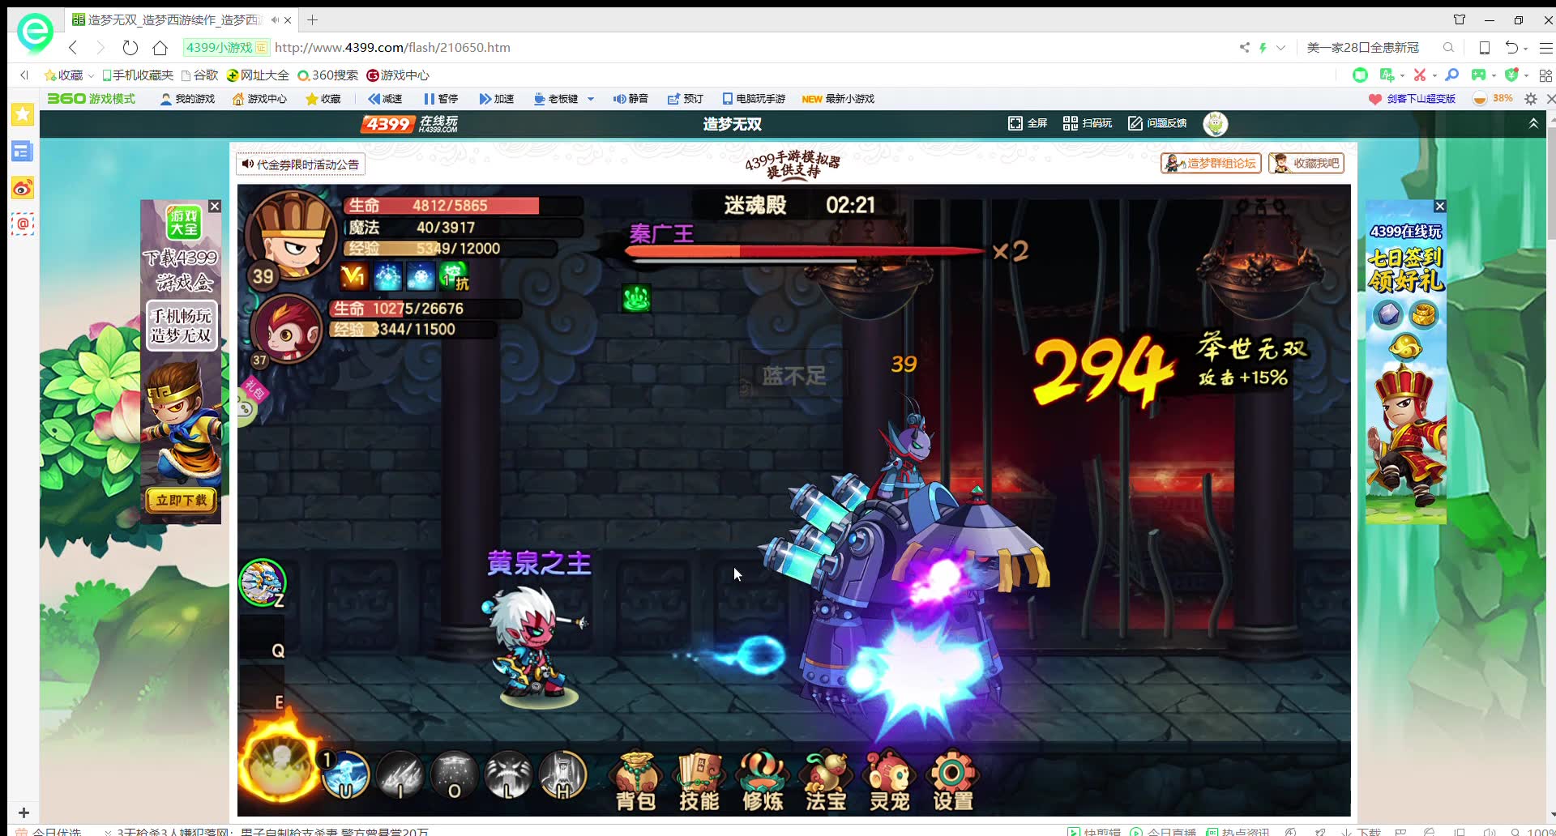Click 立即下载 download button in left ad

[x=182, y=500]
